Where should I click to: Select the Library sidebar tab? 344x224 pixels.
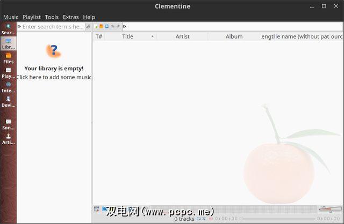pos(9,43)
